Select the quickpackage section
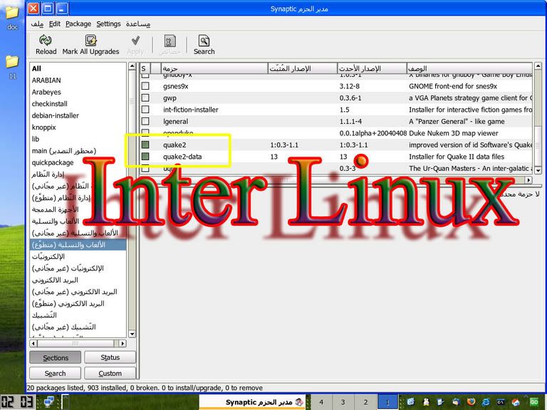Screen dimensions: 547x410 pyautogui.click(x=53, y=162)
